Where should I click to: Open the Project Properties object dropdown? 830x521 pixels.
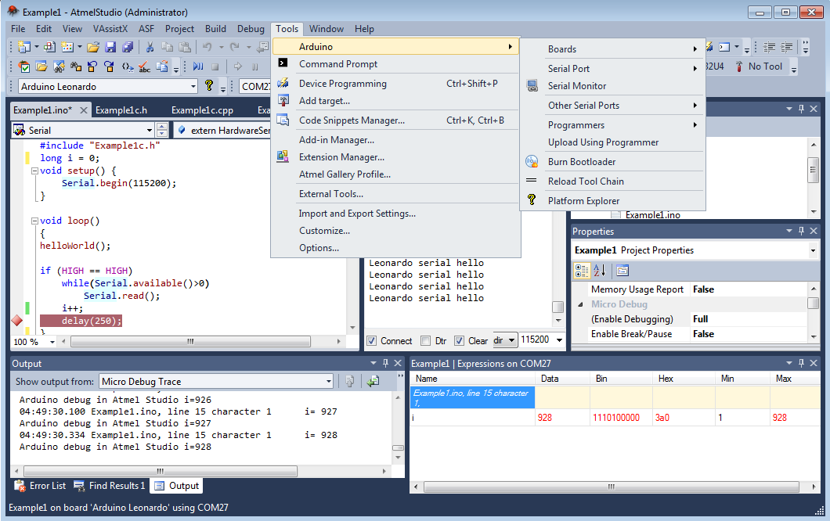[x=813, y=250]
